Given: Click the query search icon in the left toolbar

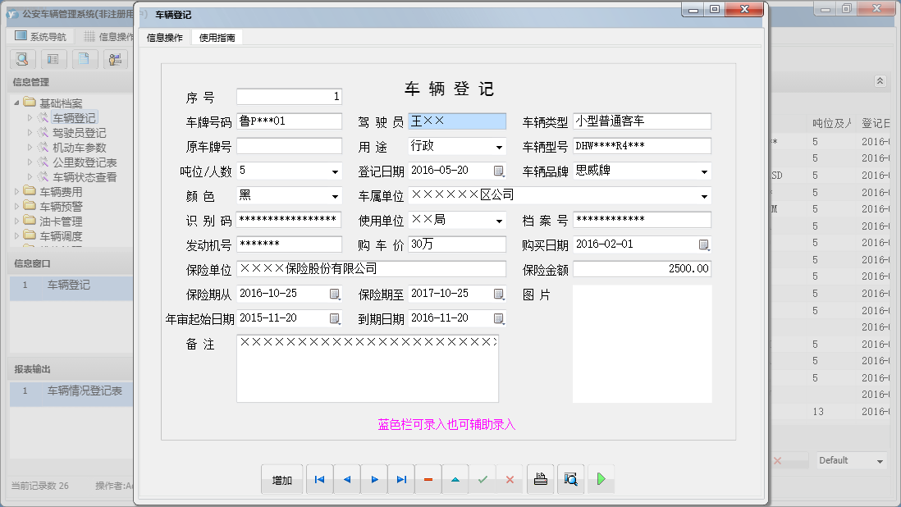Looking at the screenshot, I should click(x=22, y=59).
